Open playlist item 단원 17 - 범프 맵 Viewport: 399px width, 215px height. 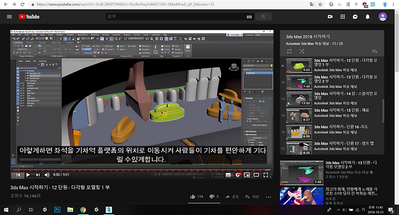[332, 147]
